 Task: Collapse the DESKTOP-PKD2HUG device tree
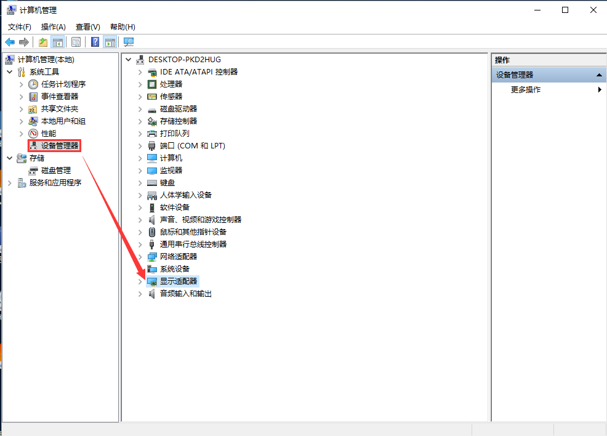pos(129,60)
